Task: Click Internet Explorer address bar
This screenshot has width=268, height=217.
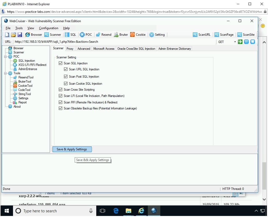Action: click(134, 12)
